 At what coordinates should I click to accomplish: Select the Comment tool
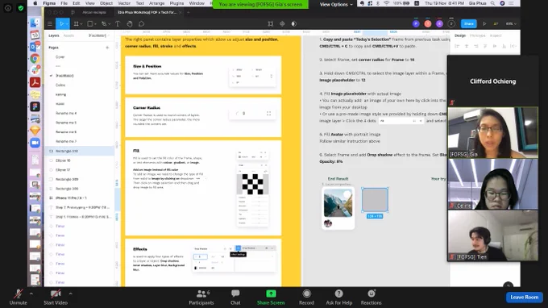tap(141, 23)
